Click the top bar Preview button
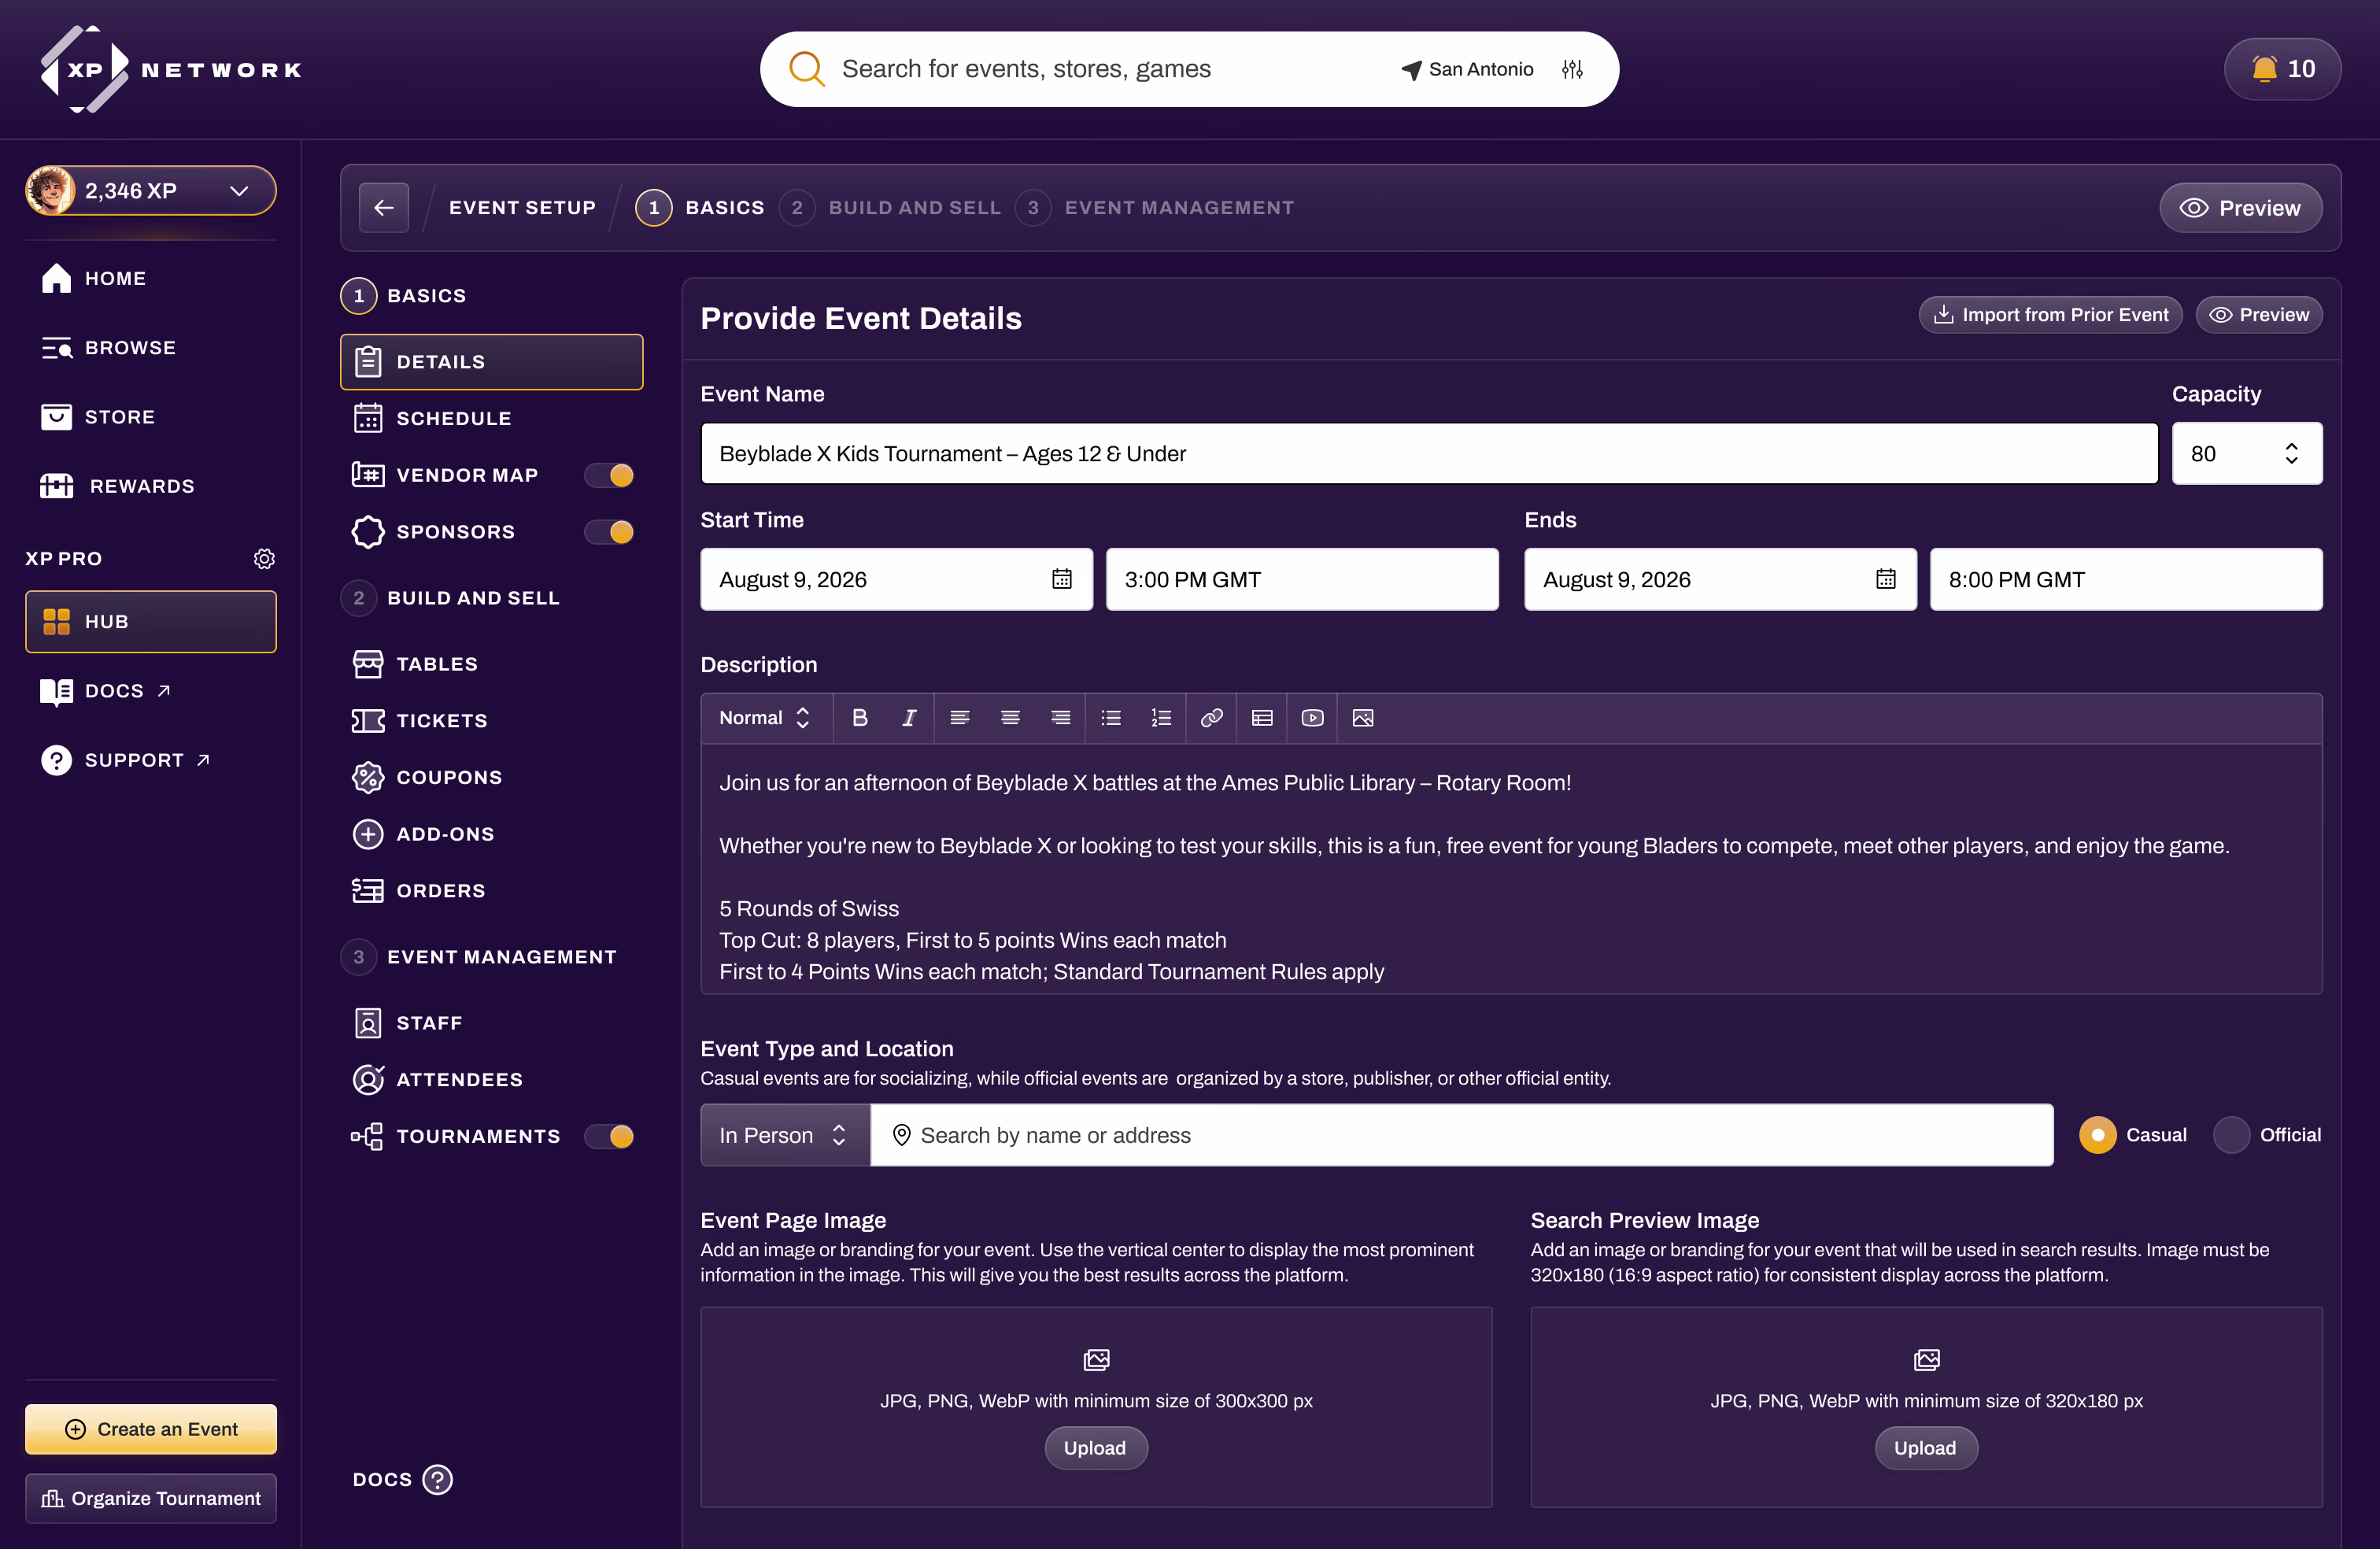 2241,208
